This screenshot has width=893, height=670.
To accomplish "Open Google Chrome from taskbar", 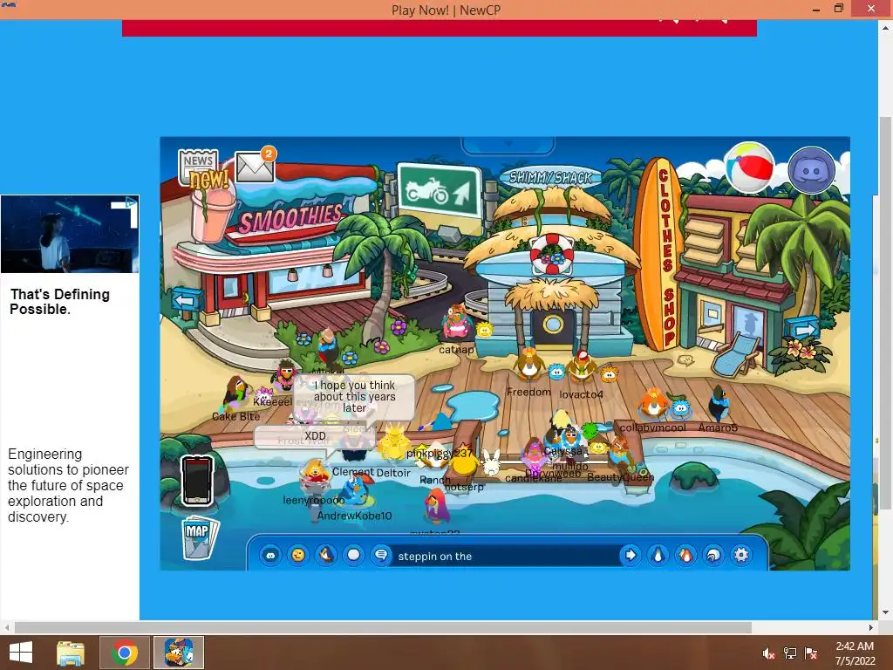I will tap(125, 653).
